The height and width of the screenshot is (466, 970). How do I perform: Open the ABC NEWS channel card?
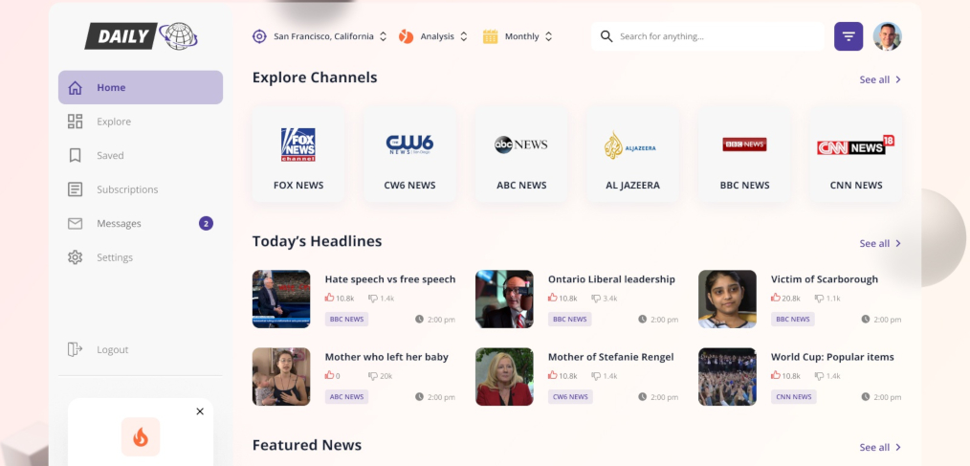coord(521,154)
